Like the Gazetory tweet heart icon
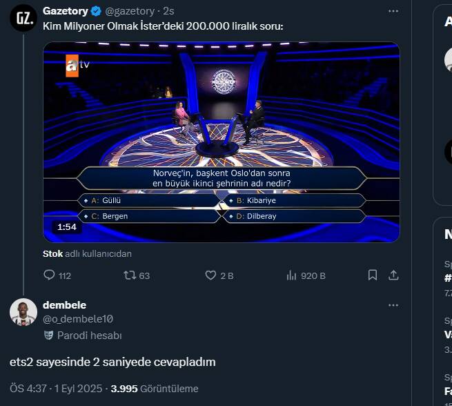 click(211, 275)
